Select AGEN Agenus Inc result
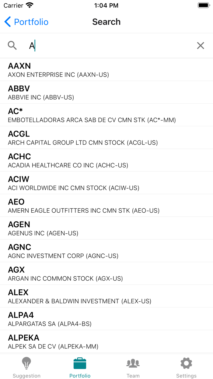 (x=106, y=228)
